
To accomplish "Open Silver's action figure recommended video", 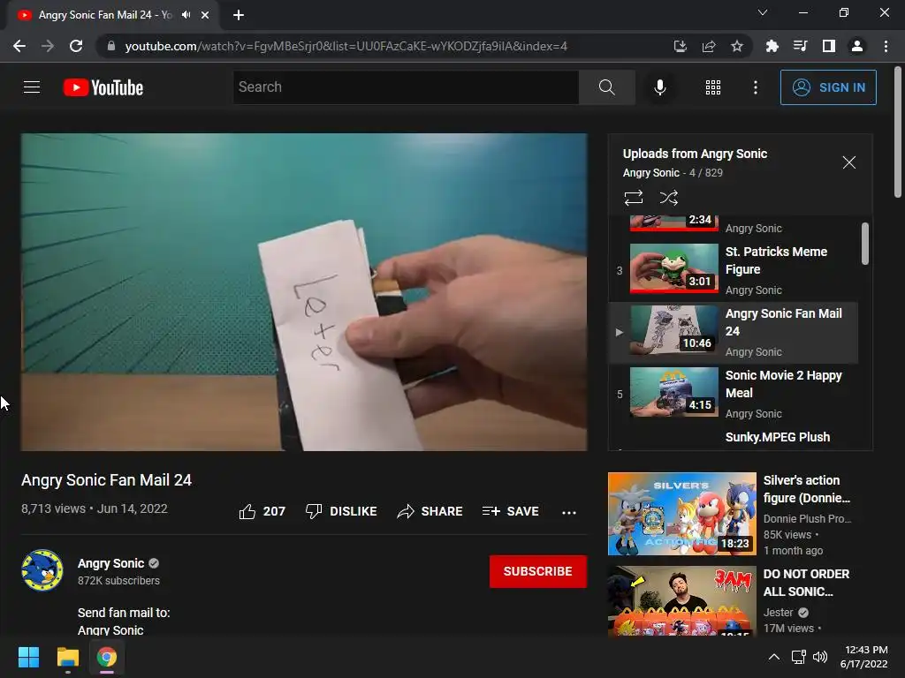I will pos(682,514).
